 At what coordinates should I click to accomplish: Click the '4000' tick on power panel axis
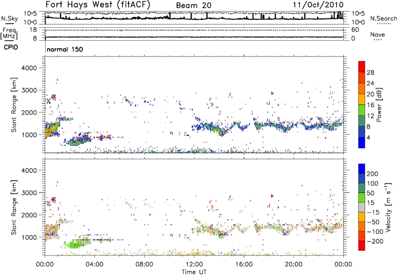pos(29,68)
